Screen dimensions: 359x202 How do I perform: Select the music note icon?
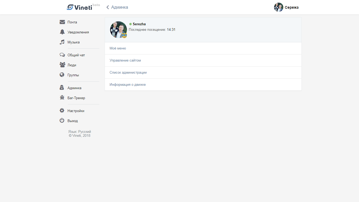point(62,42)
